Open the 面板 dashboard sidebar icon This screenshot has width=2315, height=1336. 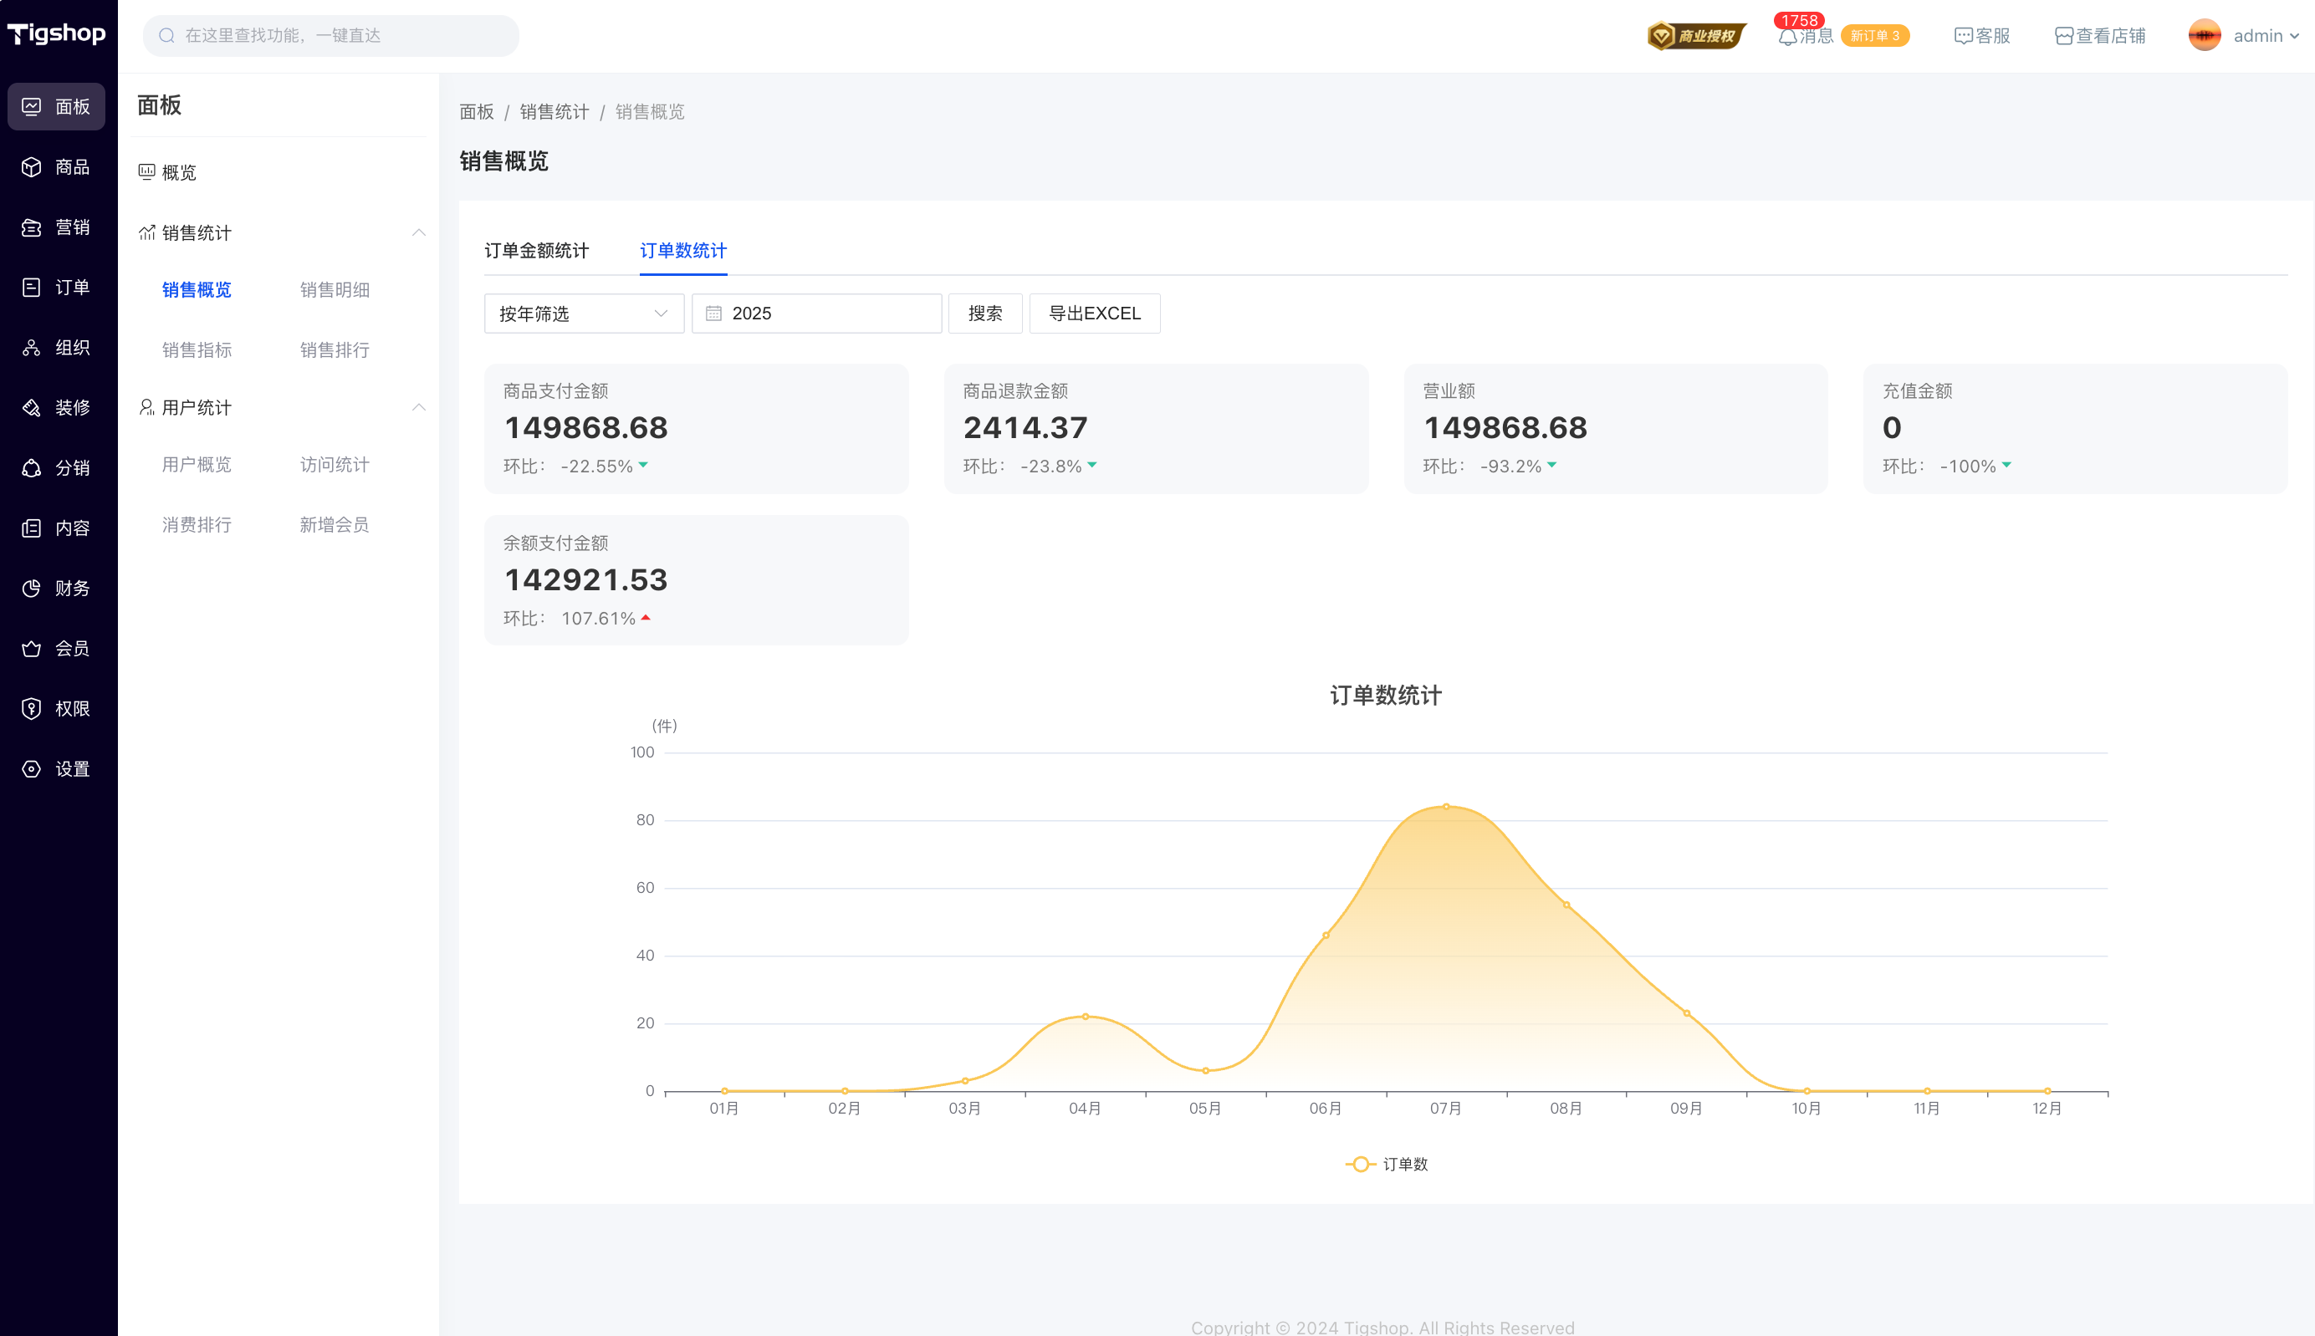pyautogui.click(x=31, y=106)
